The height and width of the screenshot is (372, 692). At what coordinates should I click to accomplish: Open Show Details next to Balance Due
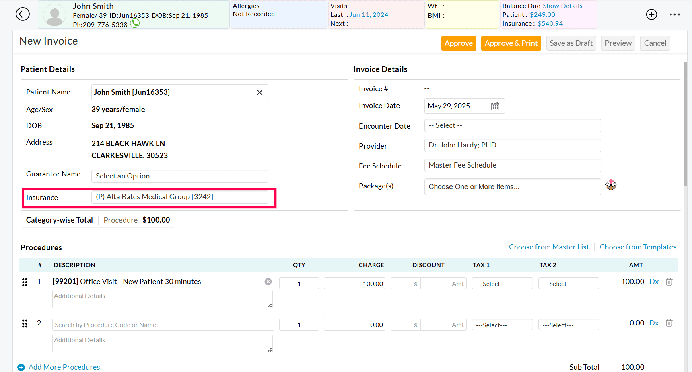tap(562, 6)
